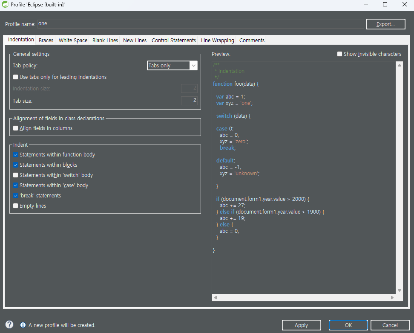Enable the Empty lines checkbox
Screen dimensions: 414x333
16,206
